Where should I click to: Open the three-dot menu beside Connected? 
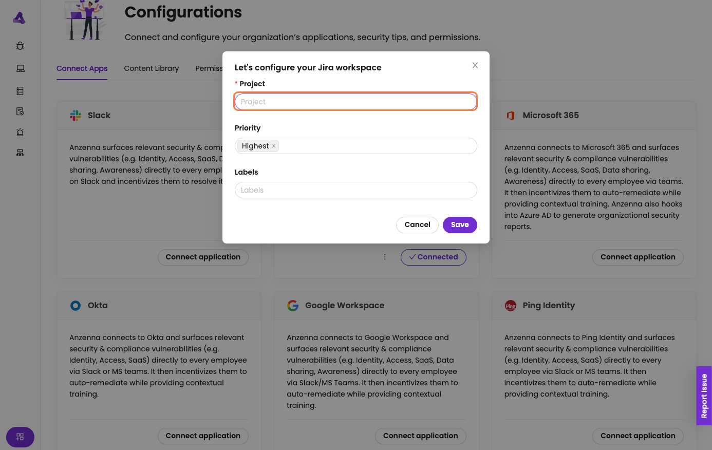pyautogui.click(x=385, y=257)
